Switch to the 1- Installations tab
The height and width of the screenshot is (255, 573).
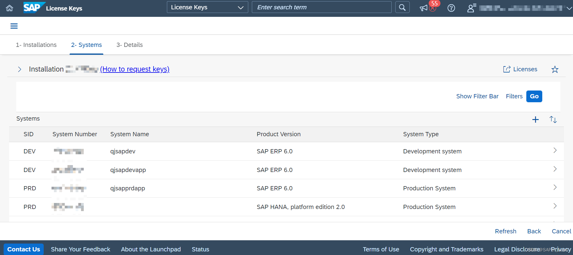click(36, 45)
